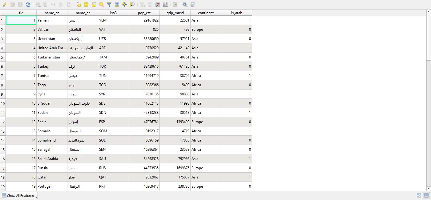This screenshot has width=431, height=200.
Task: Click the population value 144373535
Action: pos(144,168)
